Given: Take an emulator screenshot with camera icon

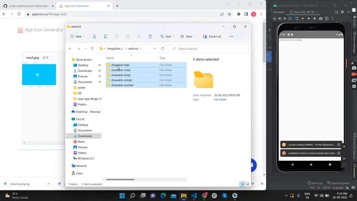Looking at the screenshot, I should 321,18.
